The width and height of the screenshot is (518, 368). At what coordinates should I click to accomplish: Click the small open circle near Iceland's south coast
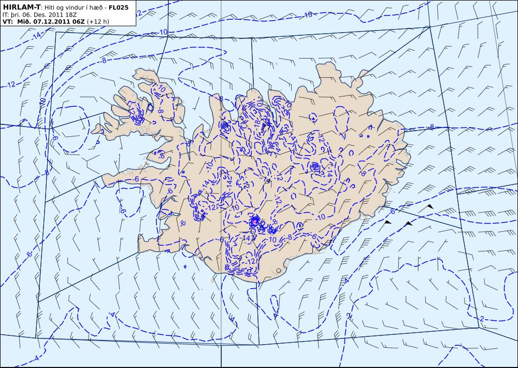[279, 271]
